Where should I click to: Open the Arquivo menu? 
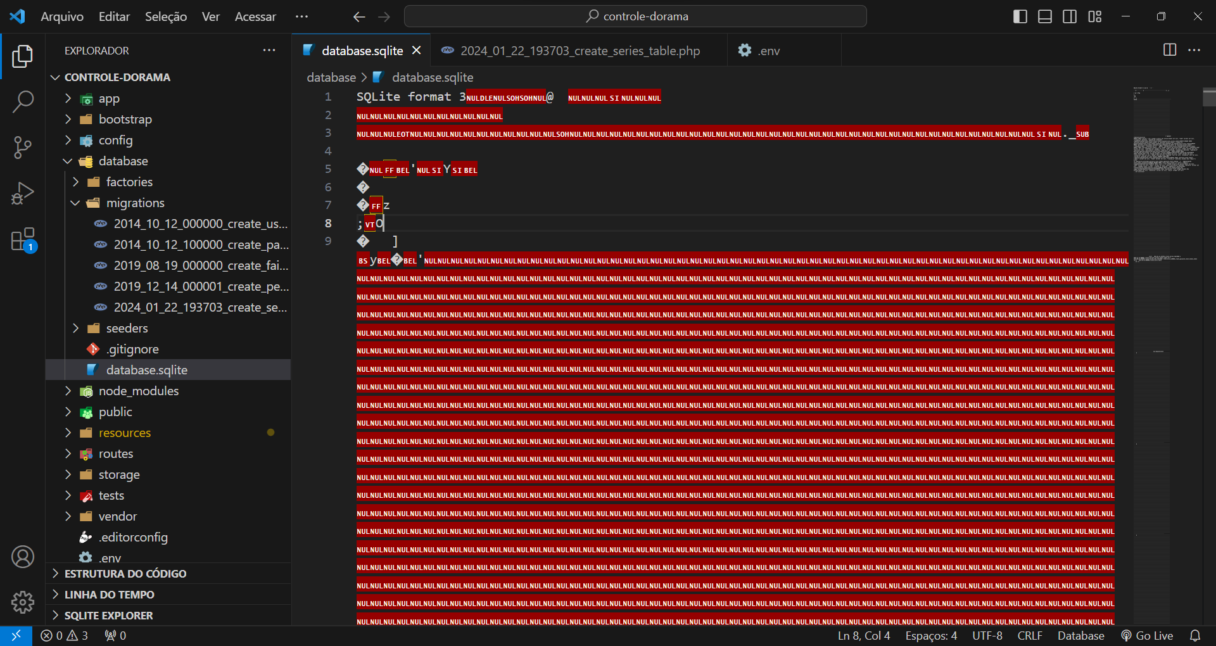(x=62, y=16)
